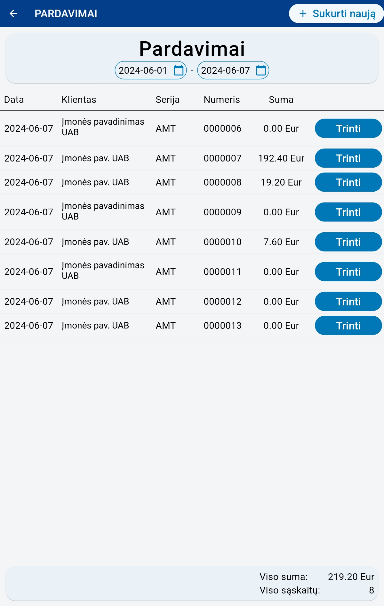Open calendar for end date 2024-06-07
Viewport: 384px width, 606px height.
point(261,70)
